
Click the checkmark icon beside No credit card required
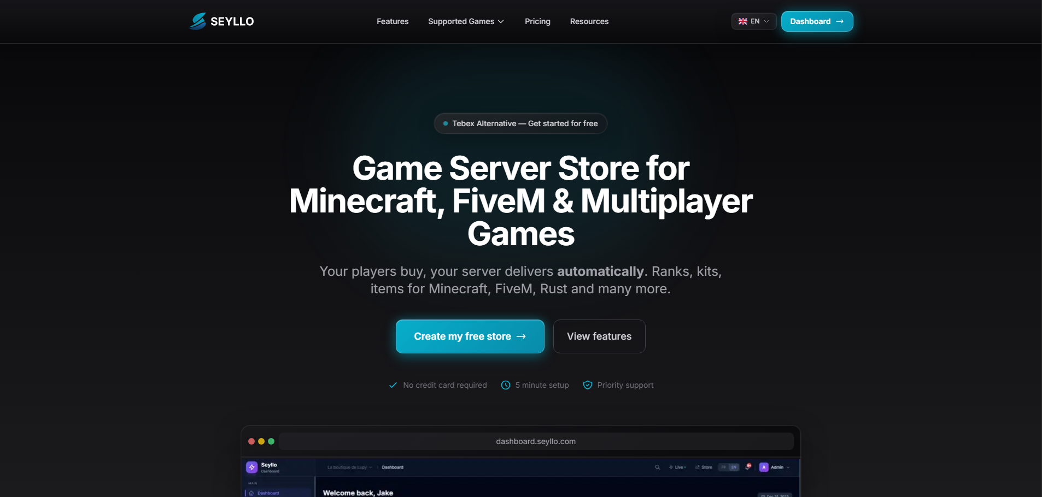click(393, 385)
